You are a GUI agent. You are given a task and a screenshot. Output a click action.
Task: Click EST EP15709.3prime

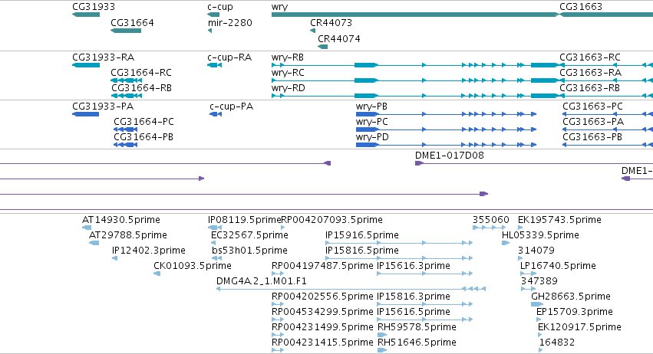point(575,312)
